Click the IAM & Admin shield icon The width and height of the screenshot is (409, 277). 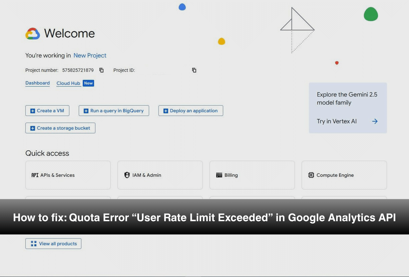[x=127, y=175]
